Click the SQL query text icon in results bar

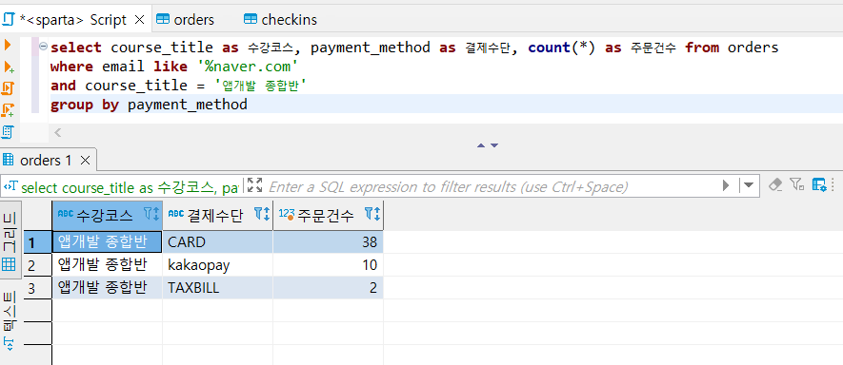[10, 187]
